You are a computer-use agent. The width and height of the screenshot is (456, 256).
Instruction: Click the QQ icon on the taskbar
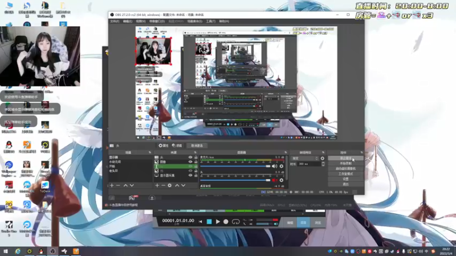pos(41,251)
